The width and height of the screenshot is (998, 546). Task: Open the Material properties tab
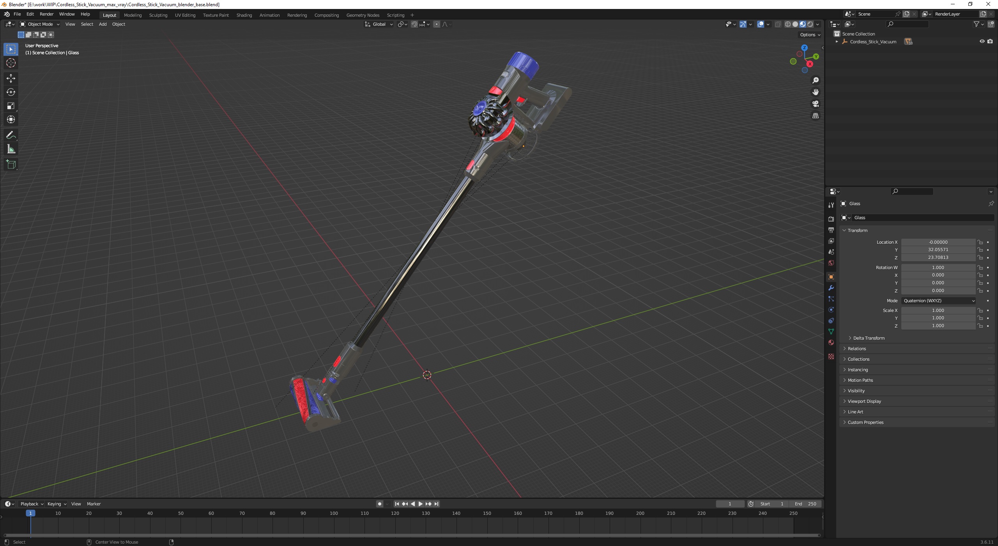tap(831, 342)
